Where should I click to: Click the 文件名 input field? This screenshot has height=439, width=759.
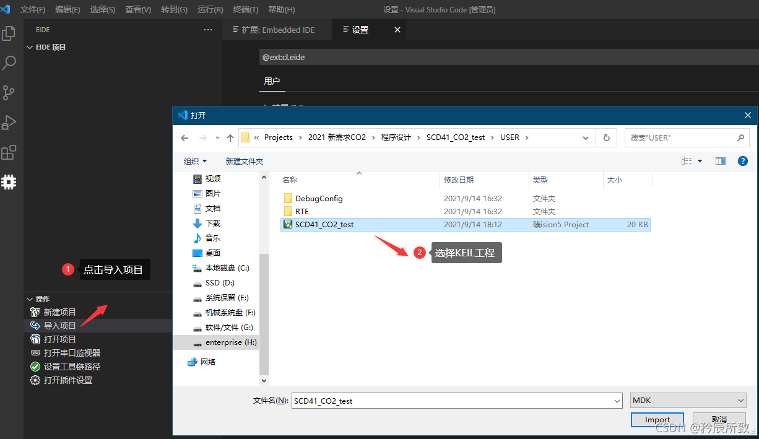point(456,401)
